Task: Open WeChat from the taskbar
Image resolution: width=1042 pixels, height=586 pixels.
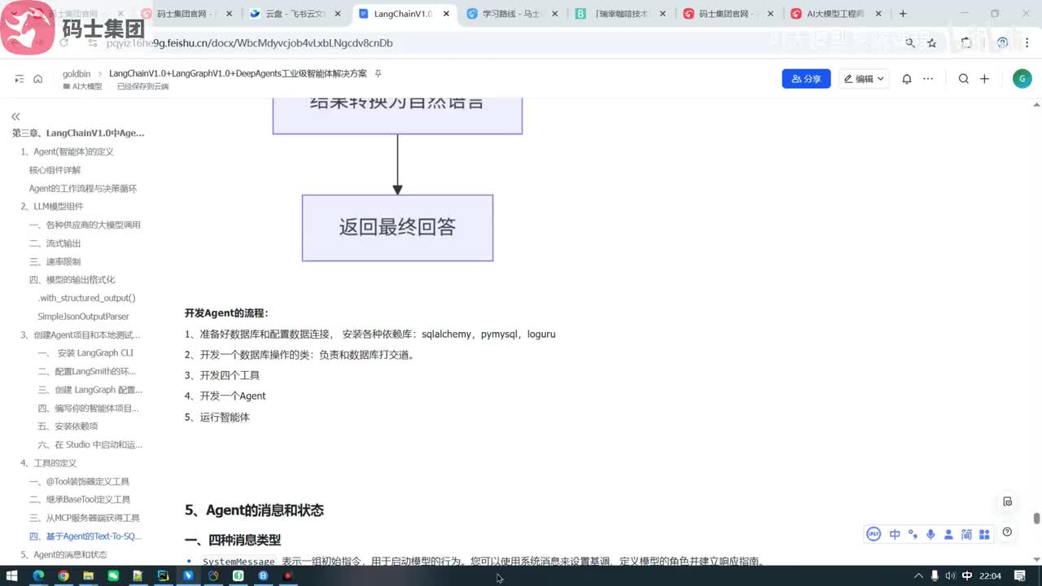Action: coord(114,576)
